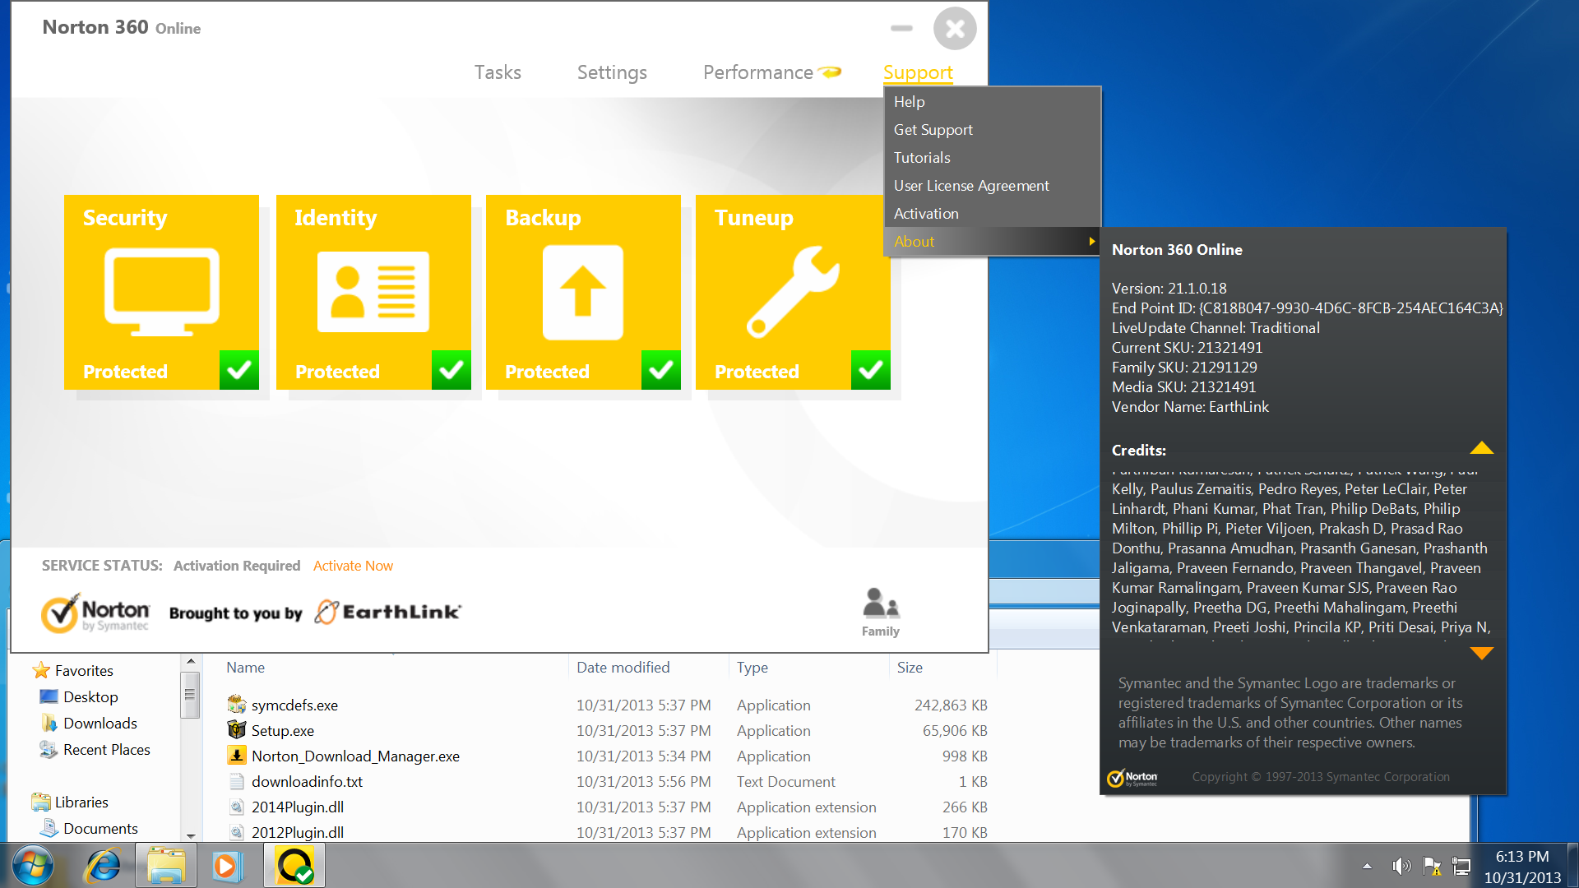
Task: Click the Tuneup wrench tile icon
Action: point(792,292)
